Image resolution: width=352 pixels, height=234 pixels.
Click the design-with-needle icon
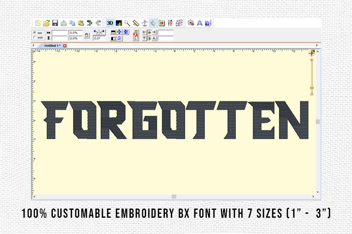pos(208,23)
